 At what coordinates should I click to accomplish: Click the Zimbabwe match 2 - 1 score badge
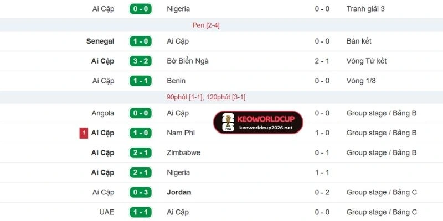(140, 152)
